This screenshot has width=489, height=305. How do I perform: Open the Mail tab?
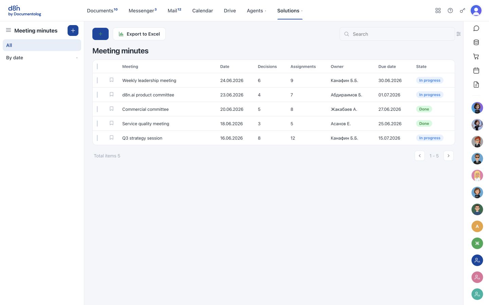click(175, 11)
